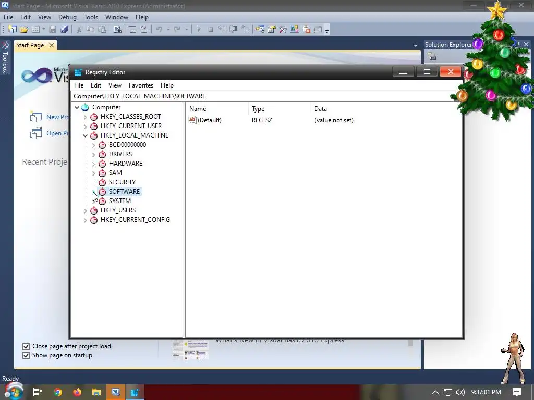This screenshot has width=534, height=400.
Task: Click the Stop Debugging square icon
Action: (x=211, y=30)
